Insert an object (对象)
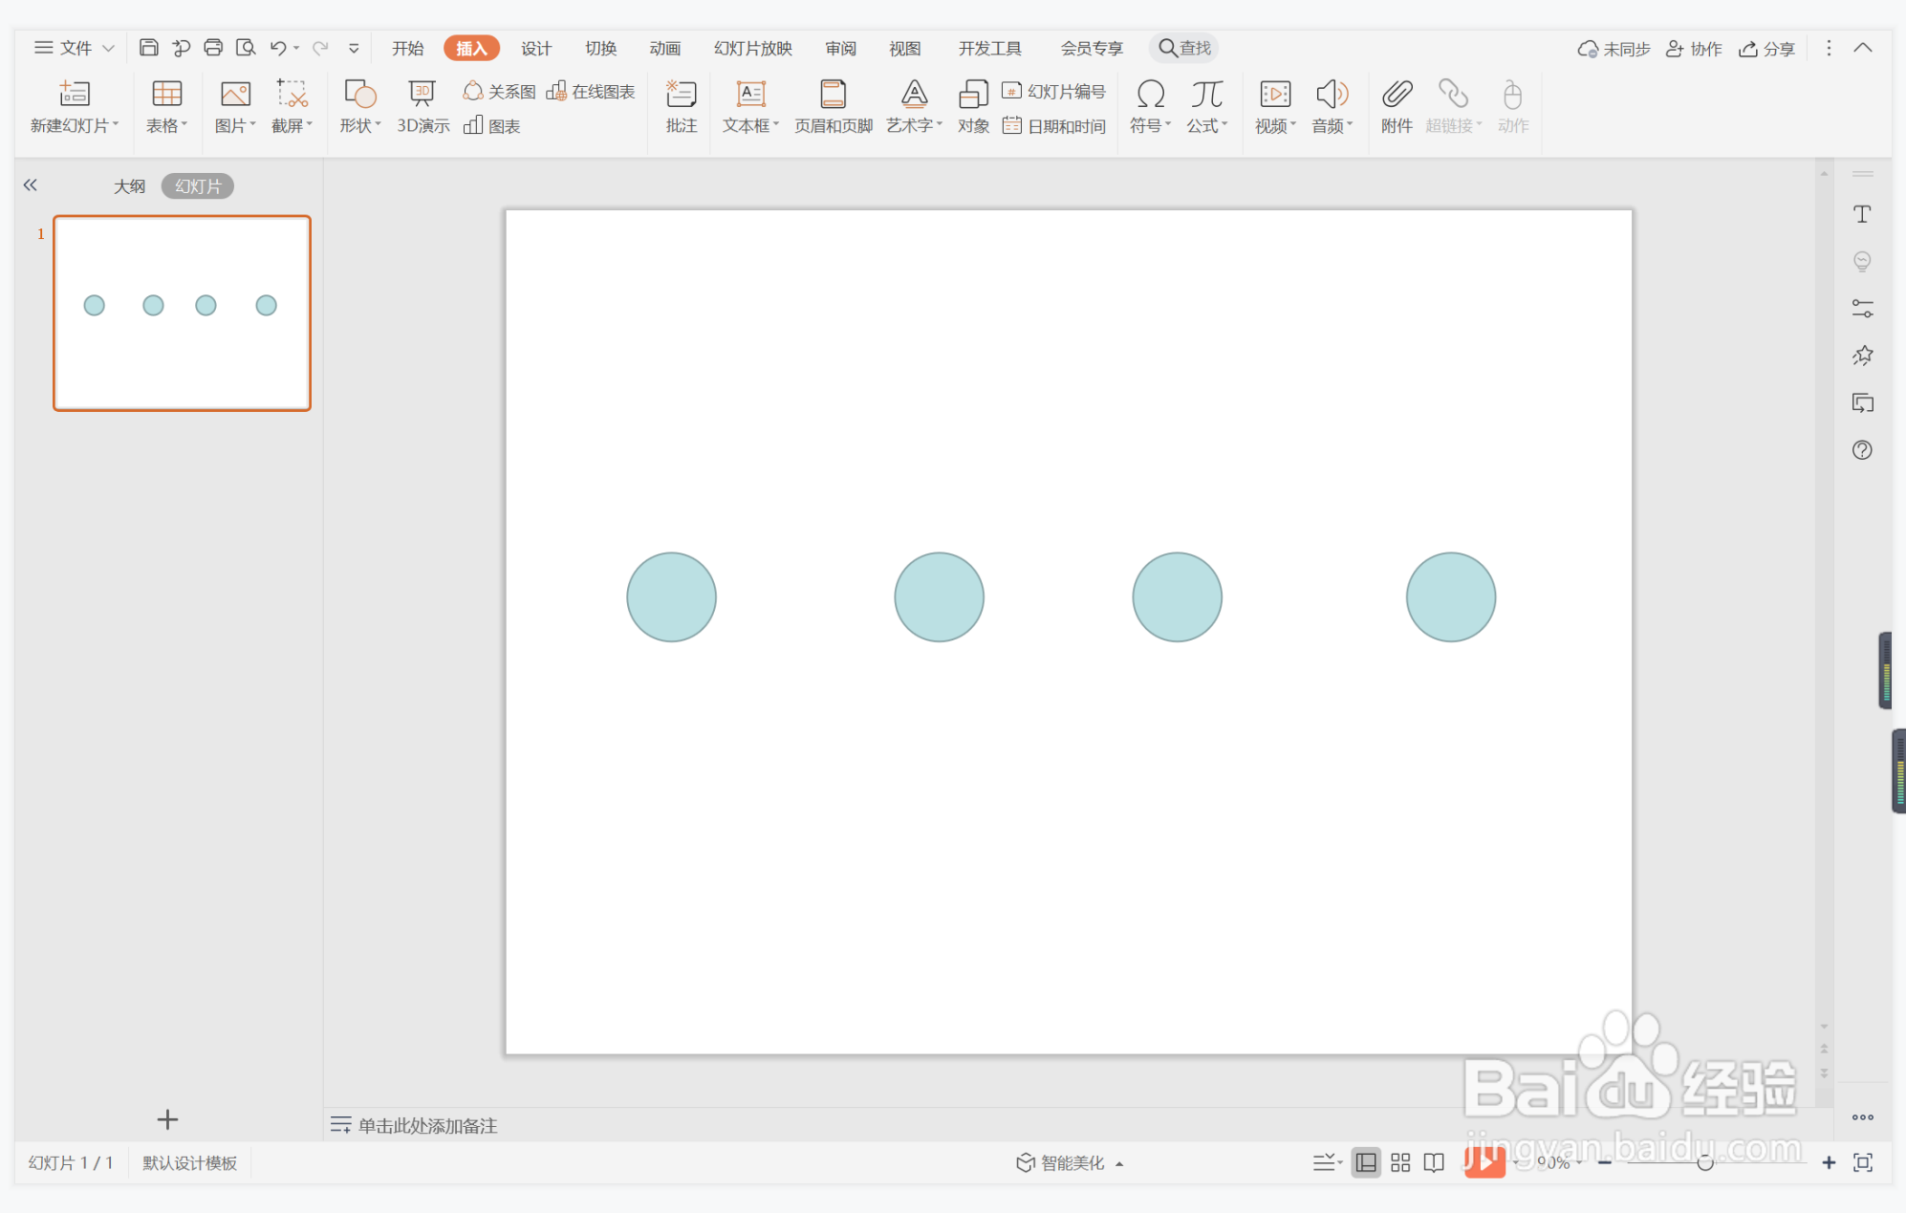The height and width of the screenshot is (1213, 1906). coord(973,107)
